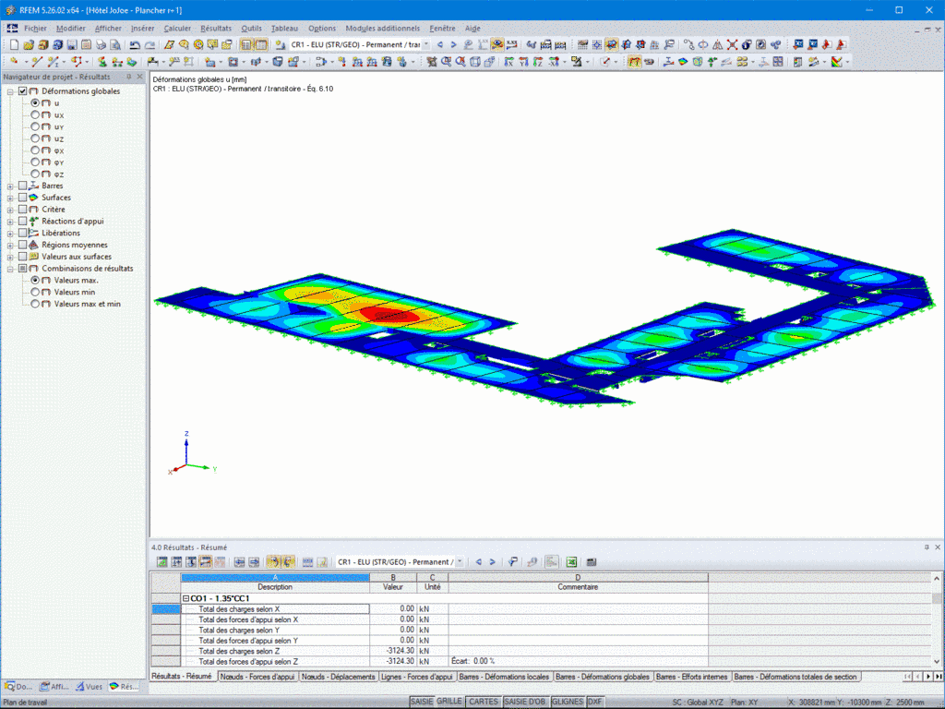The height and width of the screenshot is (709, 945).
Task: Click the Print icon in the top toolbar
Action: (x=101, y=44)
